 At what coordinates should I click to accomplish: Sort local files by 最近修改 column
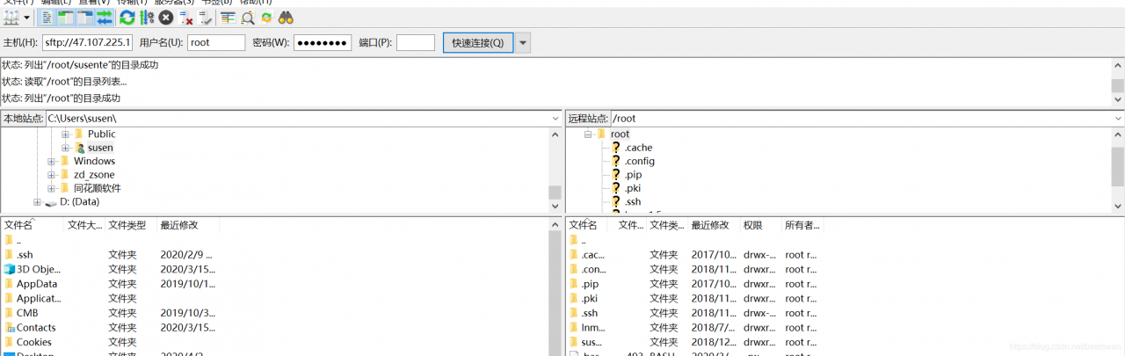[187, 225]
